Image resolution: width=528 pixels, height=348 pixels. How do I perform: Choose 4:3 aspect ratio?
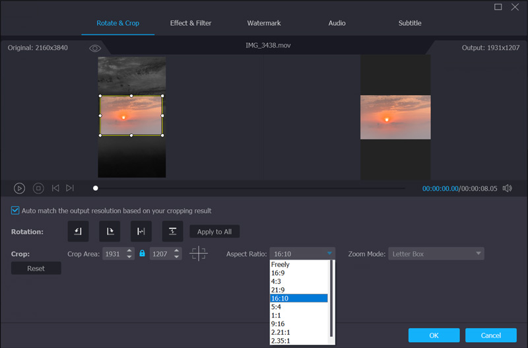coord(299,281)
